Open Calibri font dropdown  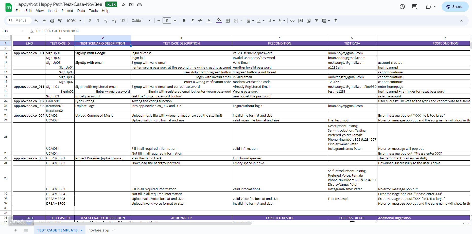tap(141, 20)
